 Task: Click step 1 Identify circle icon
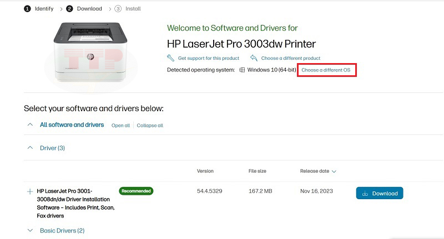point(27,9)
